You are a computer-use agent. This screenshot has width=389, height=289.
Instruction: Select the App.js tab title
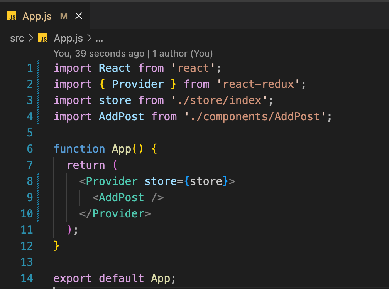pos(37,16)
